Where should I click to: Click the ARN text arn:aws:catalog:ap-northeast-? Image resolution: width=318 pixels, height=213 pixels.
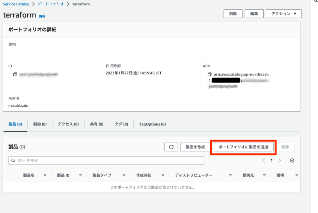point(241,75)
